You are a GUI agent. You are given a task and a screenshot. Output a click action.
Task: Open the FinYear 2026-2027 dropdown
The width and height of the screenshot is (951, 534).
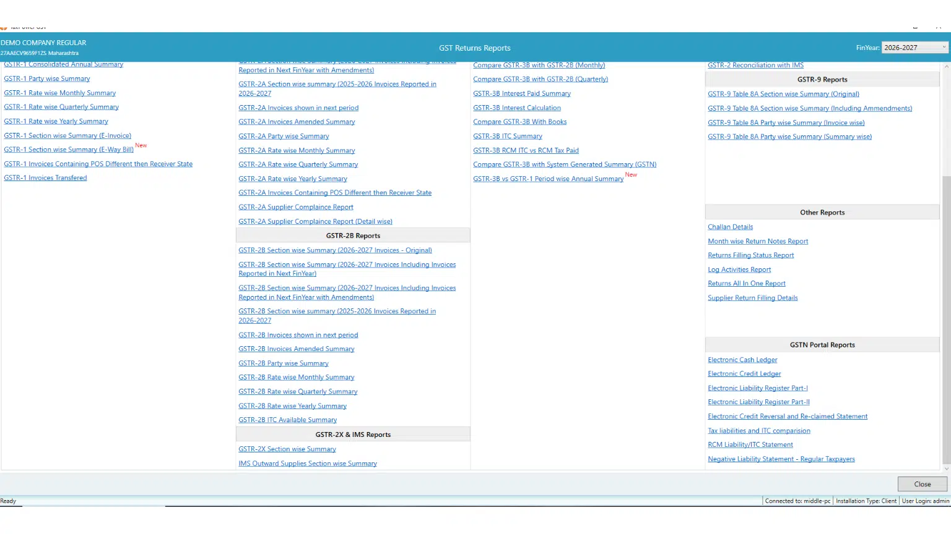point(914,48)
